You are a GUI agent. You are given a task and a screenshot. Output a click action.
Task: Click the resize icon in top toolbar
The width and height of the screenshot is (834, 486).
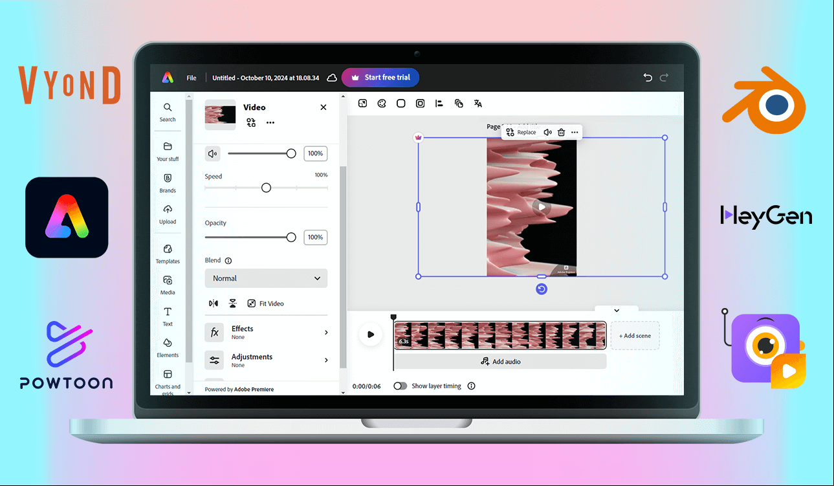362,104
